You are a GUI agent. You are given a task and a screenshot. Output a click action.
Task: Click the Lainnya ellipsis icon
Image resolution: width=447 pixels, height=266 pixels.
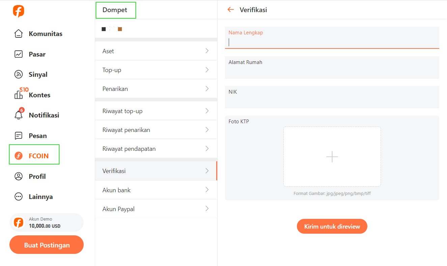pos(19,196)
